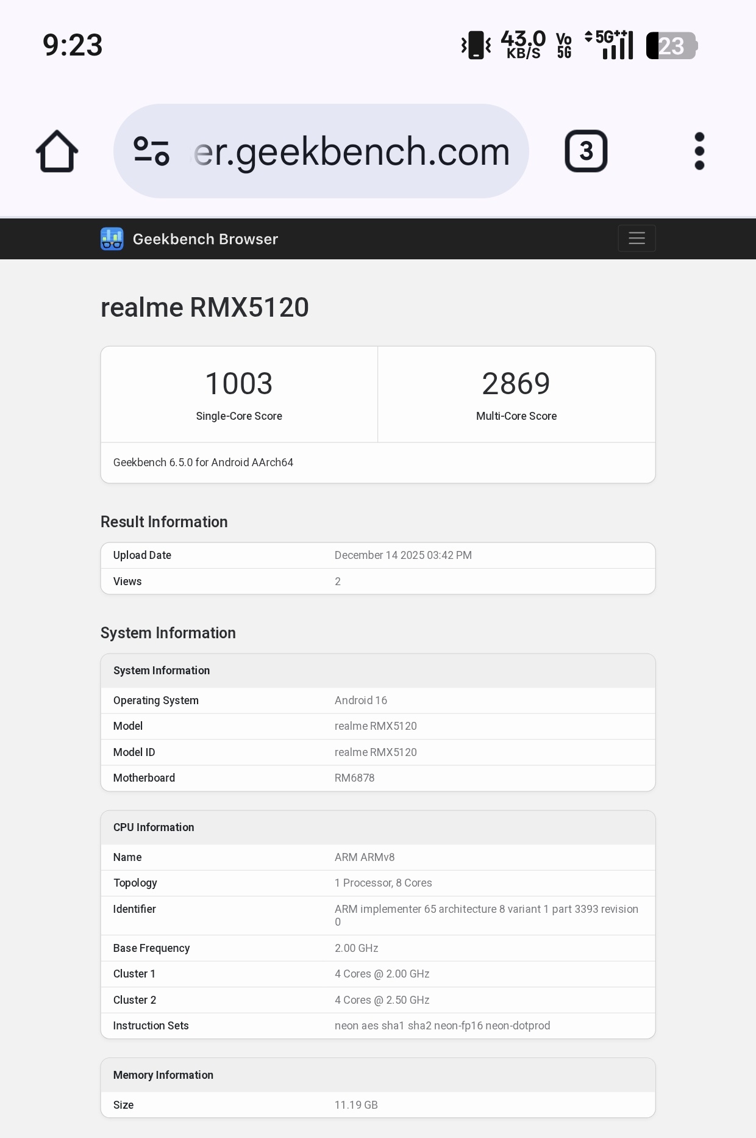Tap the Vo 5G status icon
The width and height of the screenshot is (756, 1138).
pyautogui.click(x=564, y=46)
